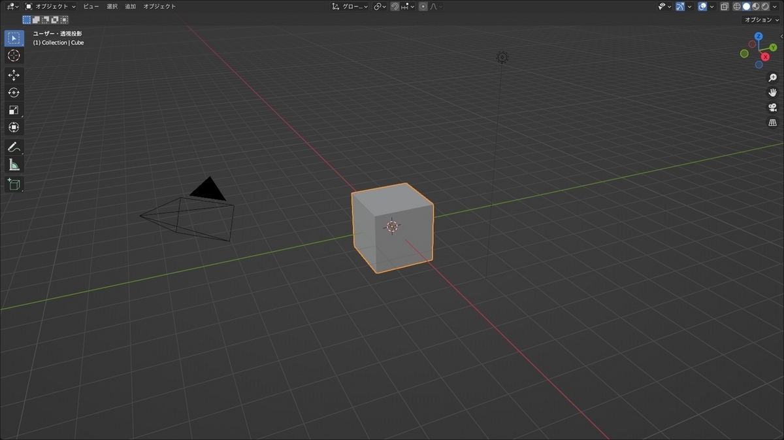Image resolution: width=784 pixels, height=440 pixels.
Task: Select the Annotate pencil tool
Action: [14, 147]
